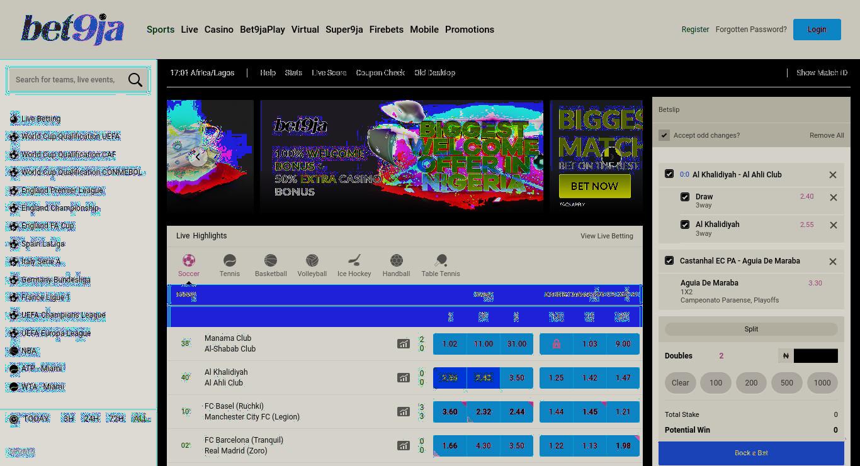Remove the Draw selection from betslip
Image resolution: width=860 pixels, height=466 pixels.
pos(834,197)
